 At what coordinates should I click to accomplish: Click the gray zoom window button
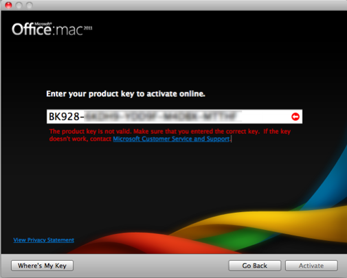pos(30,5)
